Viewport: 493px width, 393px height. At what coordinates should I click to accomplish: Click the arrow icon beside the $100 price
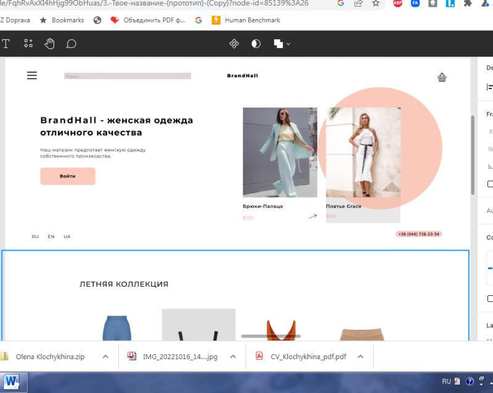[312, 216]
